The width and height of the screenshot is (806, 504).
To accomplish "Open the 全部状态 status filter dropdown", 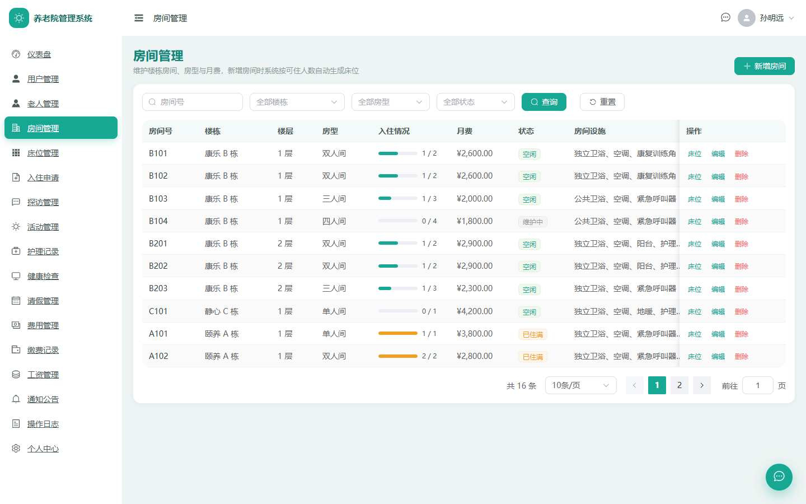I will [x=476, y=102].
